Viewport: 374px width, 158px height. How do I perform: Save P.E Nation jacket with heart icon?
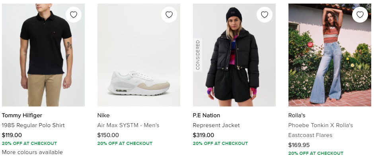point(264,15)
